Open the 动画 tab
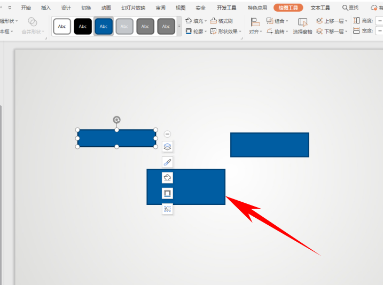This screenshot has height=285, width=383. 106,8
